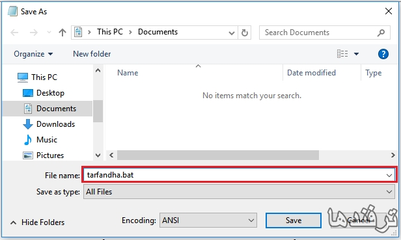This screenshot has height=240, width=401.
Task: Open the blue help question icon
Action: click(383, 54)
